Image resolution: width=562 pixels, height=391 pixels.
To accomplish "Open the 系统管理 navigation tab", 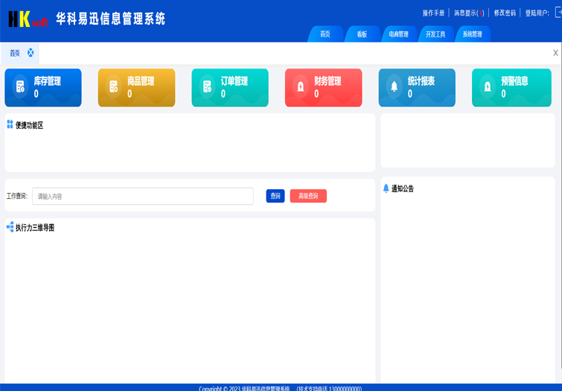I will tap(472, 34).
